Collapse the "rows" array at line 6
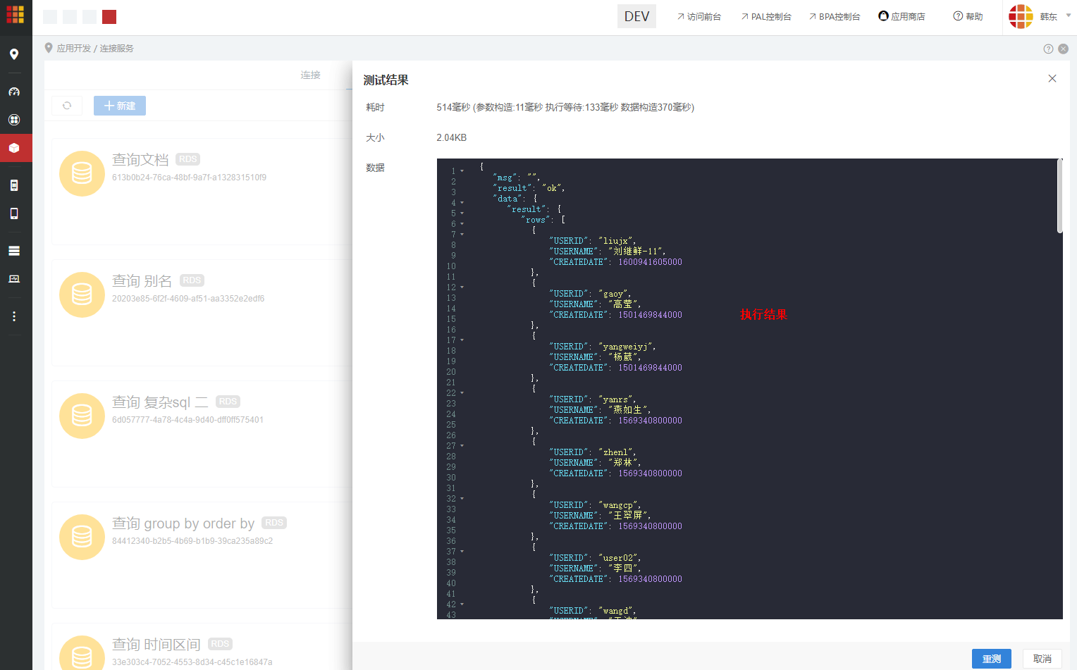Viewport: 1077px width, 670px height. pos(462,224)
